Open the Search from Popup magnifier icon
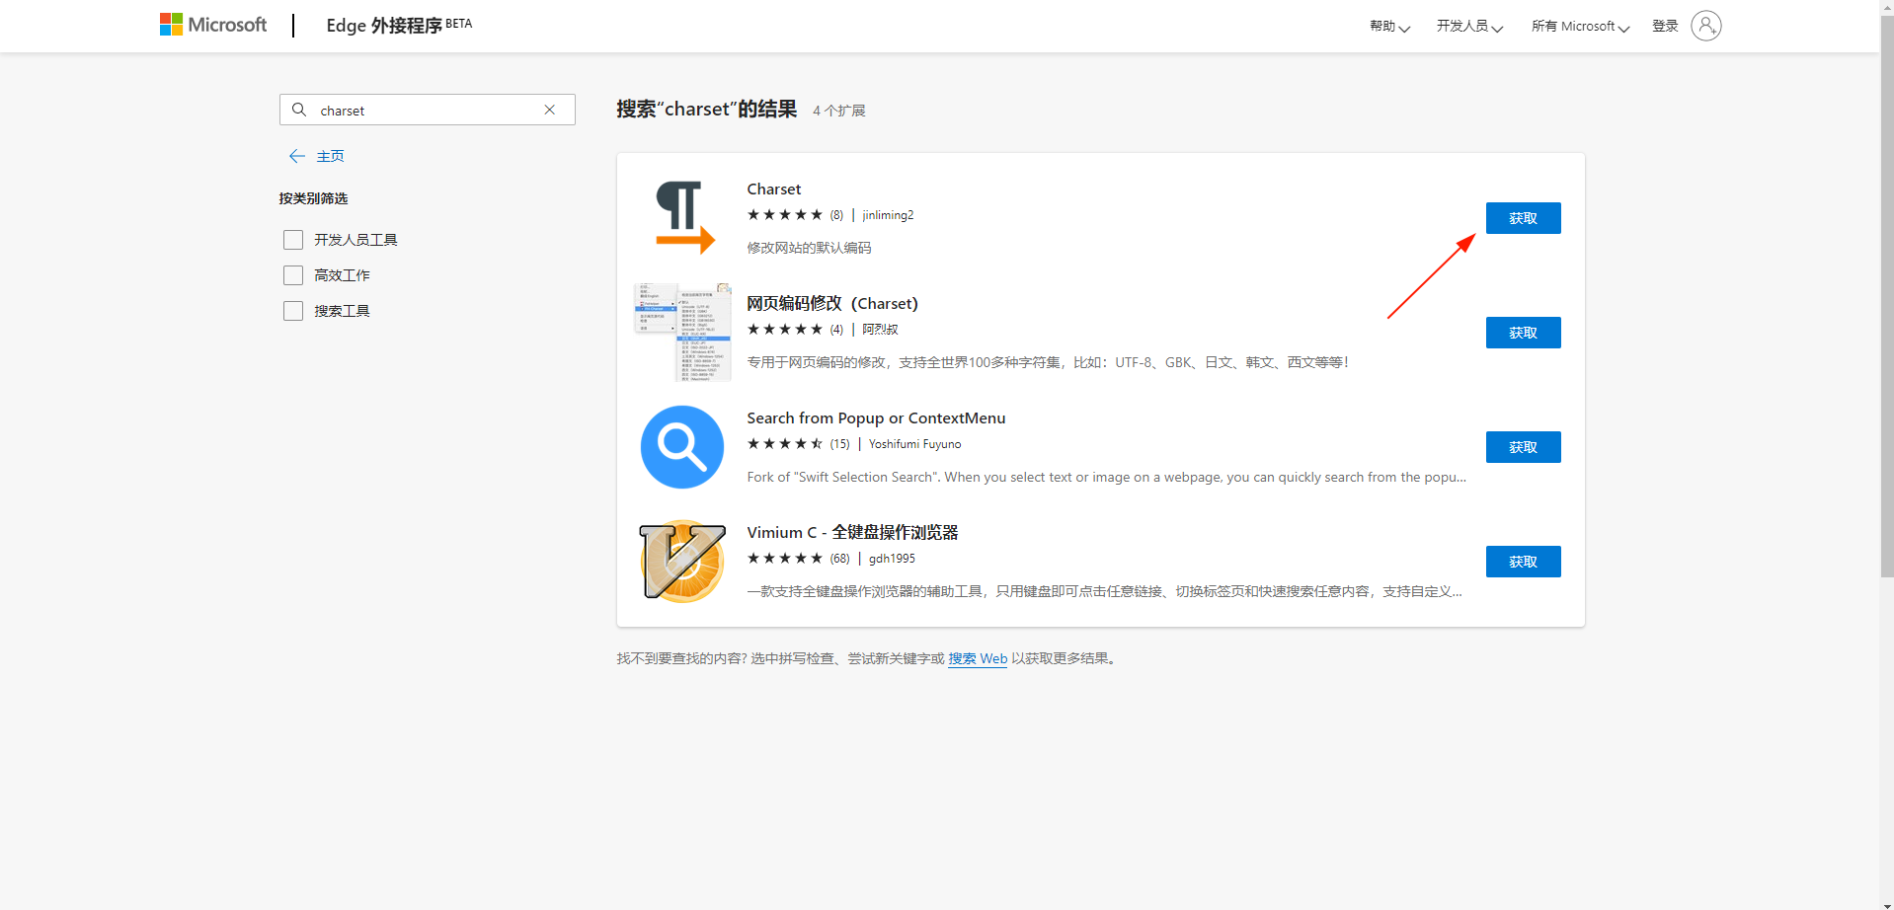The width and height of the screenshot is (1894, 910). click(x=682, y=447)
